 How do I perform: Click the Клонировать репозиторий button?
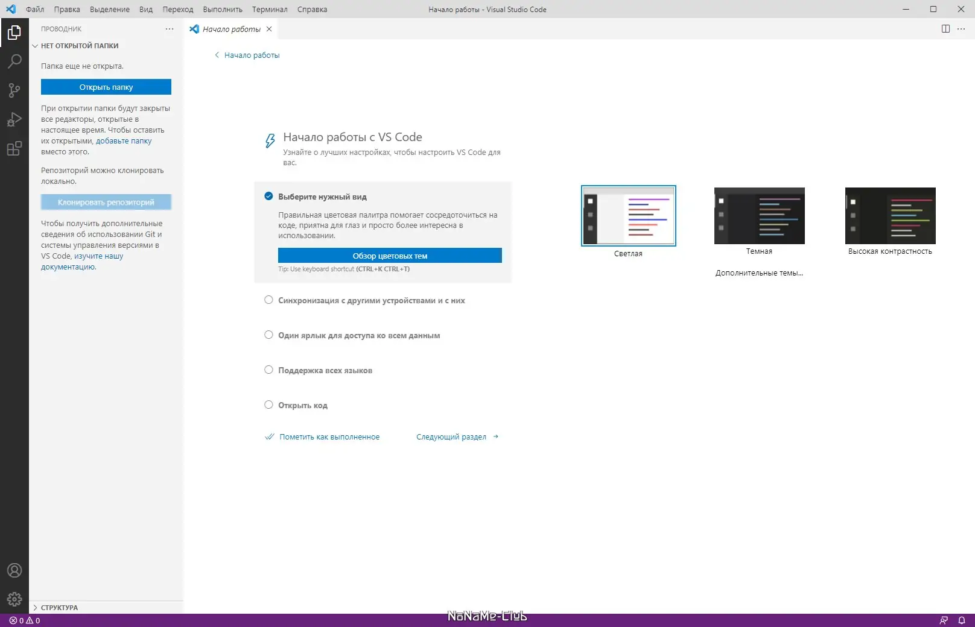tap(106, 203)
